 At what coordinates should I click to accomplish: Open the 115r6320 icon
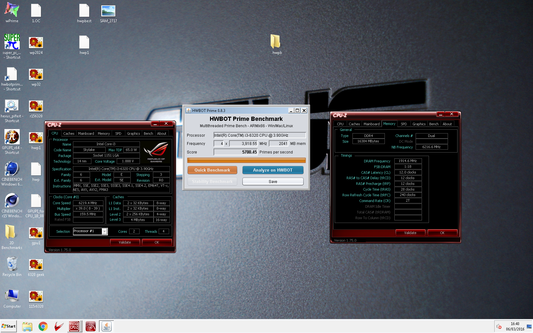click(36, 299)
